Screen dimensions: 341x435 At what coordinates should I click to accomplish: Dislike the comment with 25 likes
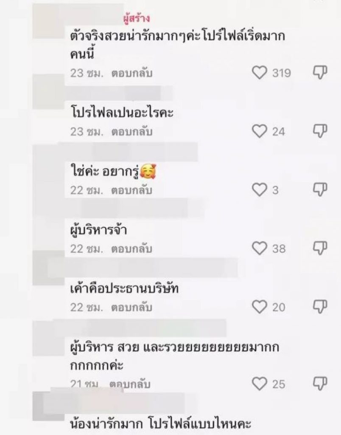tap(320, 384)
